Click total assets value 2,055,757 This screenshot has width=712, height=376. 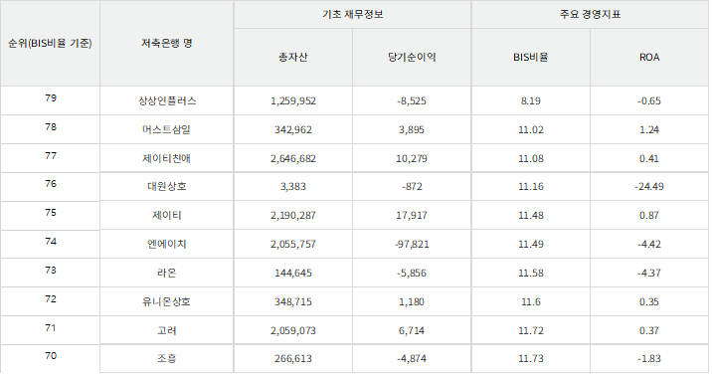293,245
